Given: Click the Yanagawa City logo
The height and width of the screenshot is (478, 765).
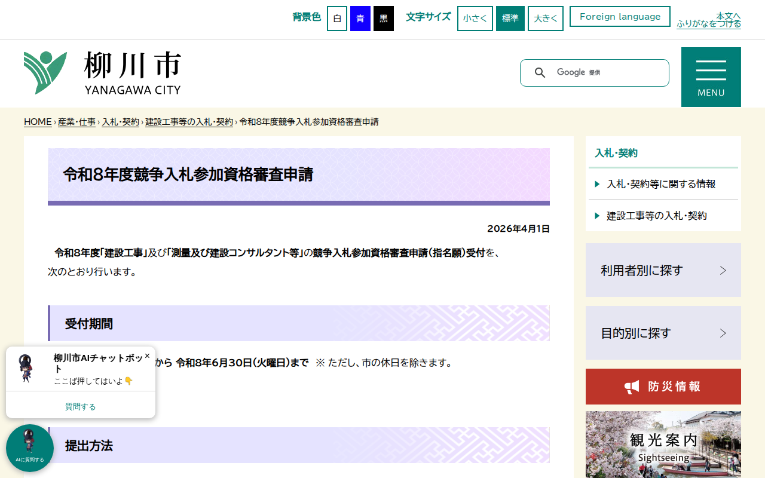Looking at the screenshot, I should tap(102, 73).
